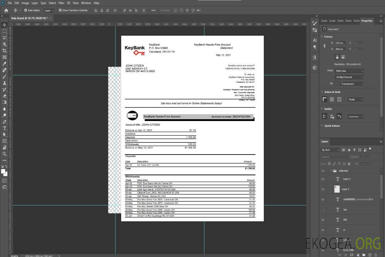Viewport: 385px width, 257px height.
Task: Select the Move tool in the toolbox
Action: pos(4,25)
